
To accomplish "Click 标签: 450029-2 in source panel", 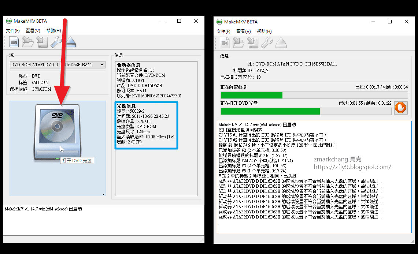I will pyautogui.click(x=33, y=83).
